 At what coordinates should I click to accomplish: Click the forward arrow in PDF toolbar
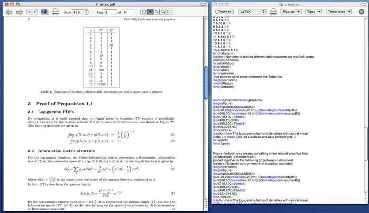click(x=19, y=12)
